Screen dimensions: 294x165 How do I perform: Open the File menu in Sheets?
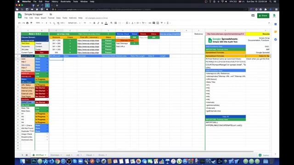coord(26,18)
